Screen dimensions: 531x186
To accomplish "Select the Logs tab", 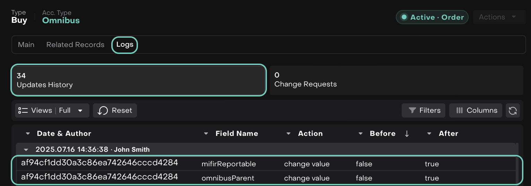I will [125, 45].
